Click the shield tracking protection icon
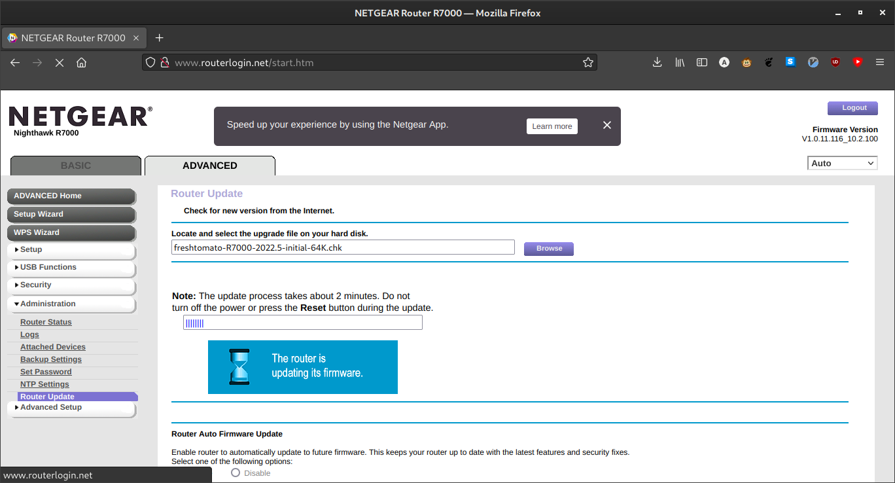895x483 pixels. click(x=150, y=62)
